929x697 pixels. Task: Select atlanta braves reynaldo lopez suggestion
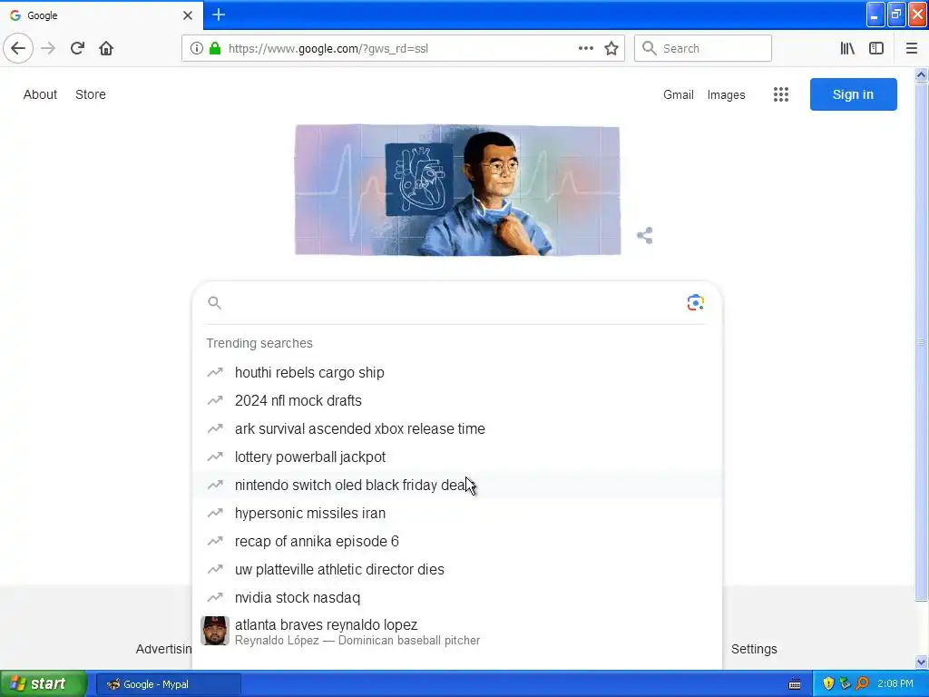point(457,632)
